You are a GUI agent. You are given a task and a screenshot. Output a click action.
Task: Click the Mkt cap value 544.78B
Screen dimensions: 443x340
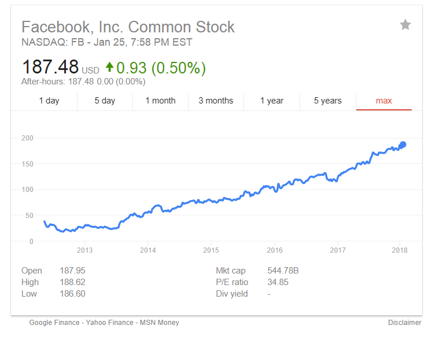coord(283,271)
